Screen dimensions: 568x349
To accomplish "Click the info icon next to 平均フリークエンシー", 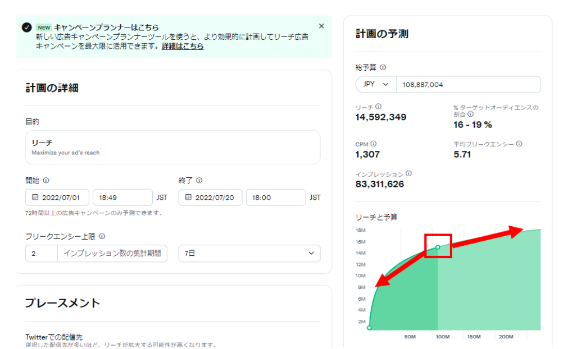I will click(519, 144).
